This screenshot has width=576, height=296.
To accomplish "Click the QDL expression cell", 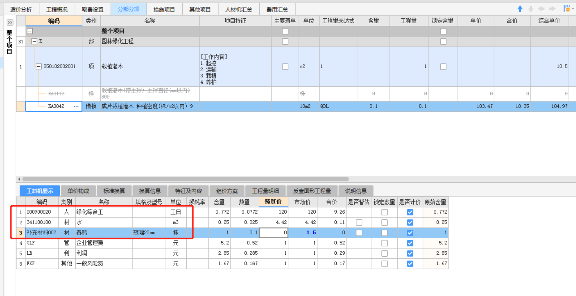I will pyautogui.click(x=339, y=106).
